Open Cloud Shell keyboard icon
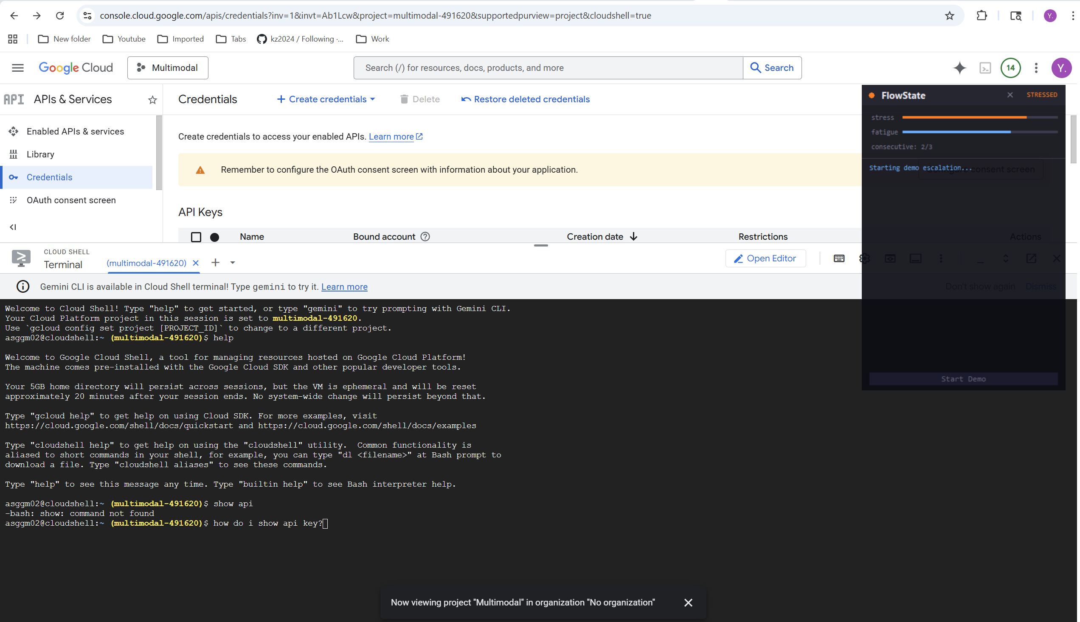This screenshot has width=1080, height=622. click(838, 258)
